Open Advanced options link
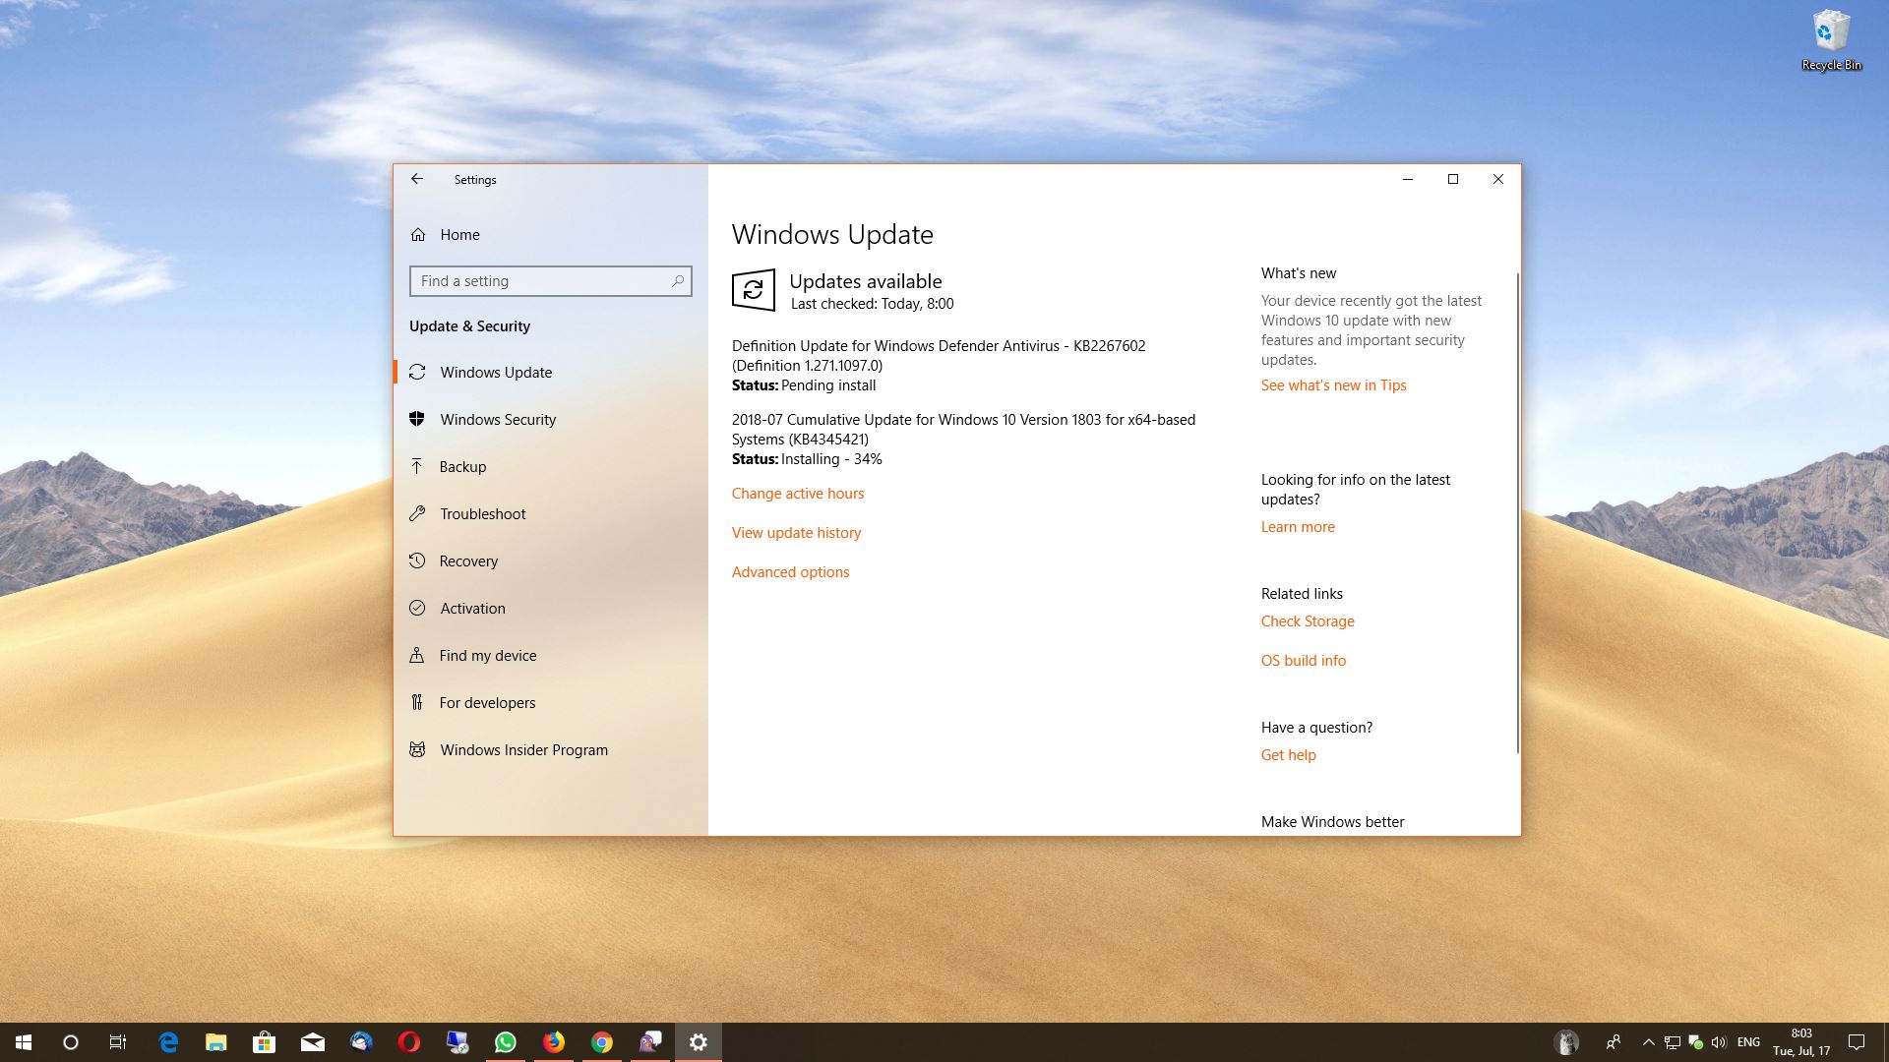1889x1062 pixels. tap(790, 572)
